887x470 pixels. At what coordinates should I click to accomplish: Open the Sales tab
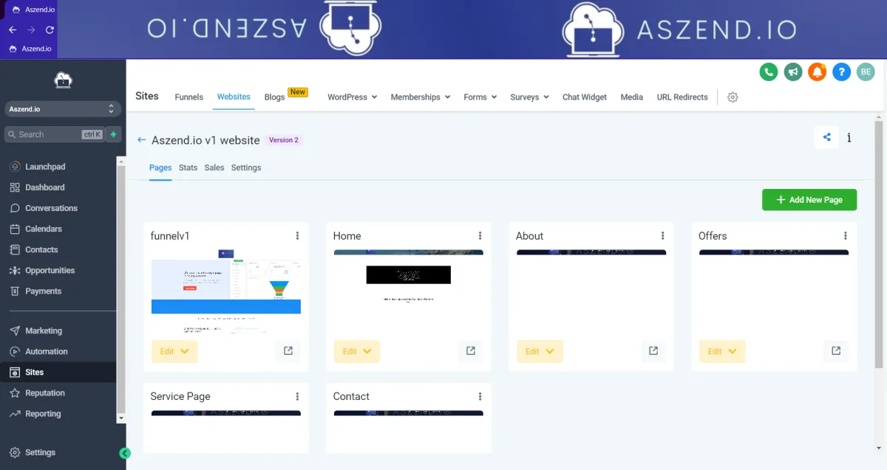[214, 167]
